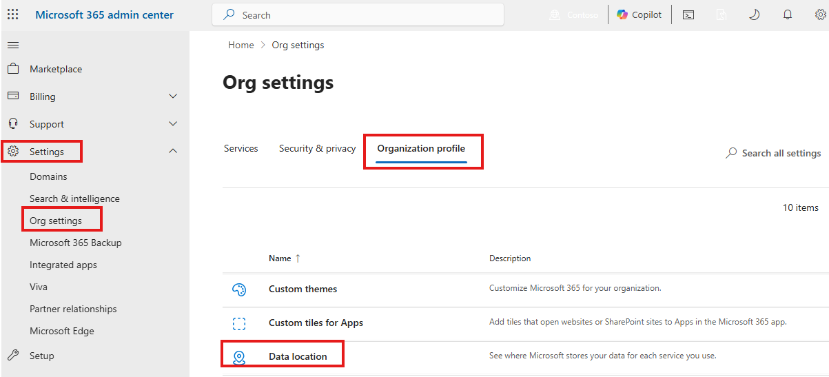Click the mobile app icon in header
829x377 pixels.
pyautogui.click(x=721, y=15)
